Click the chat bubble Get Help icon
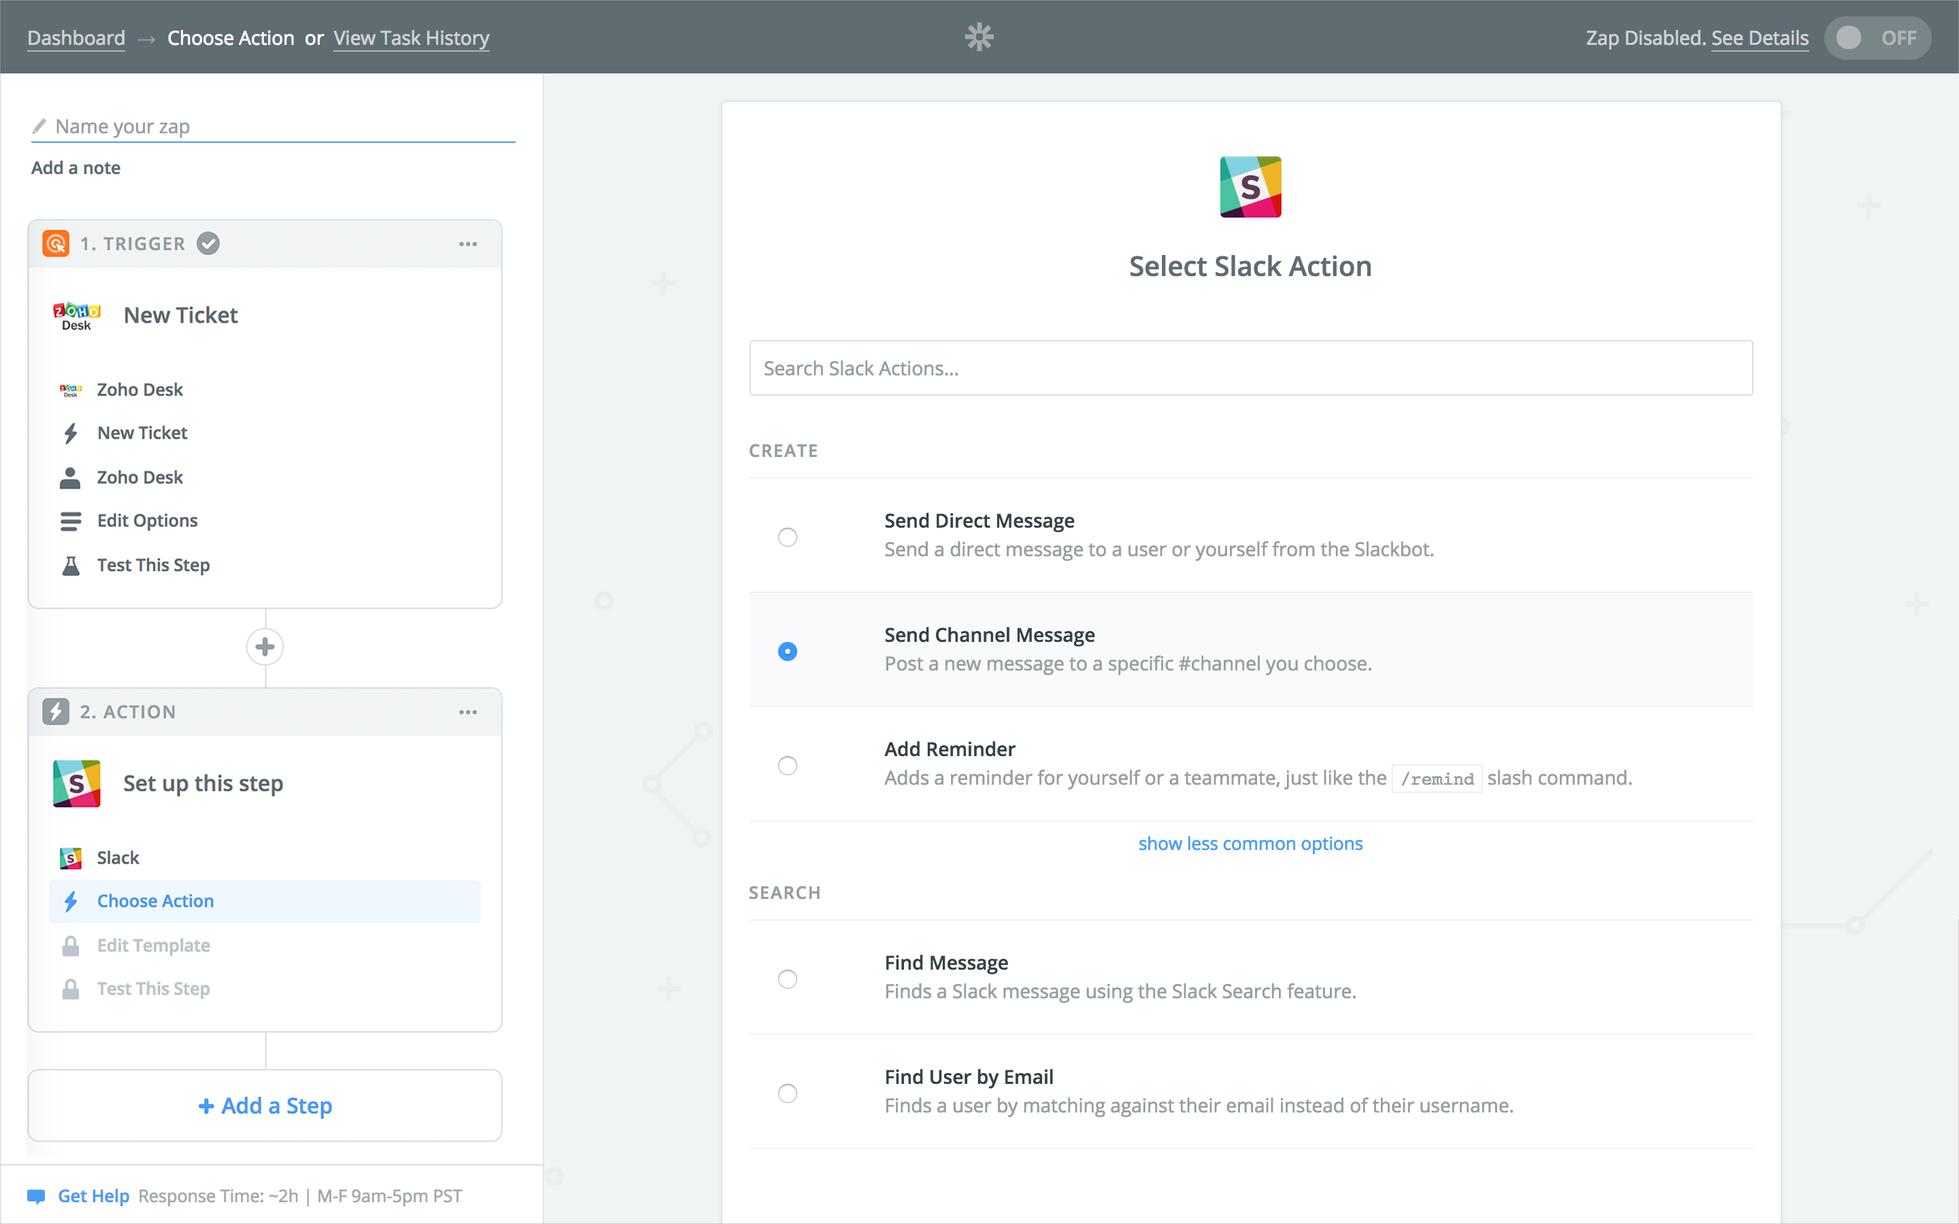The width and height of the screenshot is (1959, 1224). 37,1195
